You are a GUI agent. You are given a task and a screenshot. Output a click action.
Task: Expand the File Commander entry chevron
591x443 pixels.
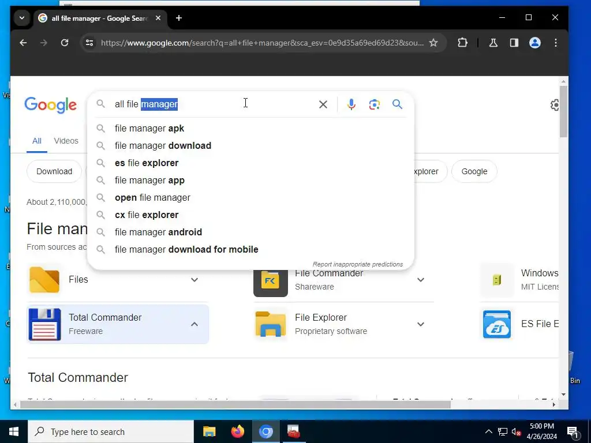421,280
